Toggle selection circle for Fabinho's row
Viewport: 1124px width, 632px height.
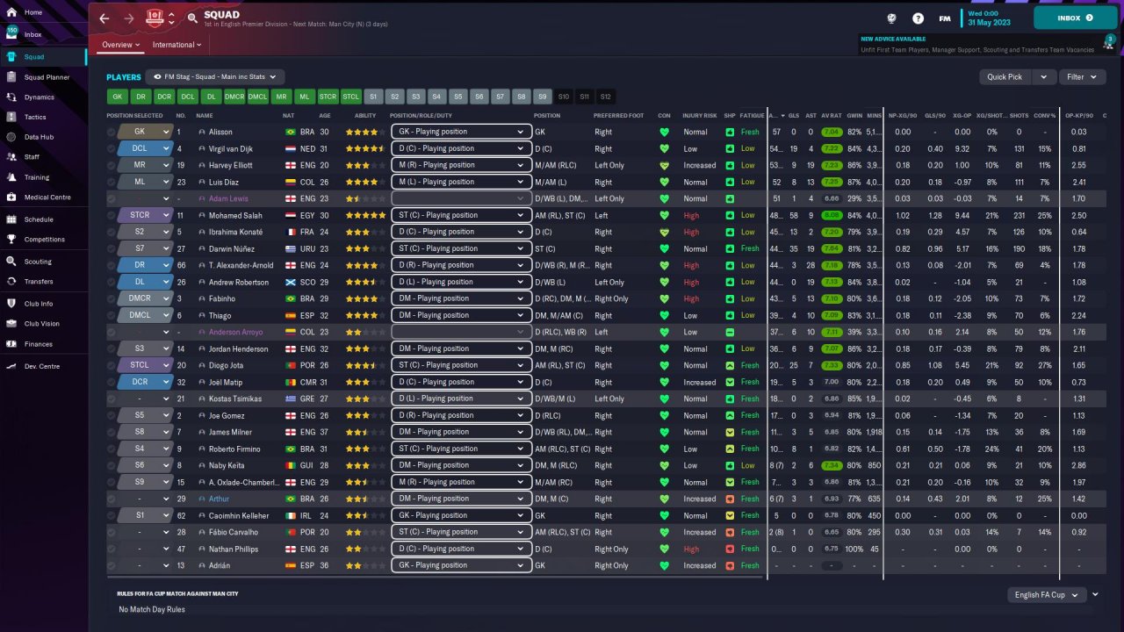111,298
